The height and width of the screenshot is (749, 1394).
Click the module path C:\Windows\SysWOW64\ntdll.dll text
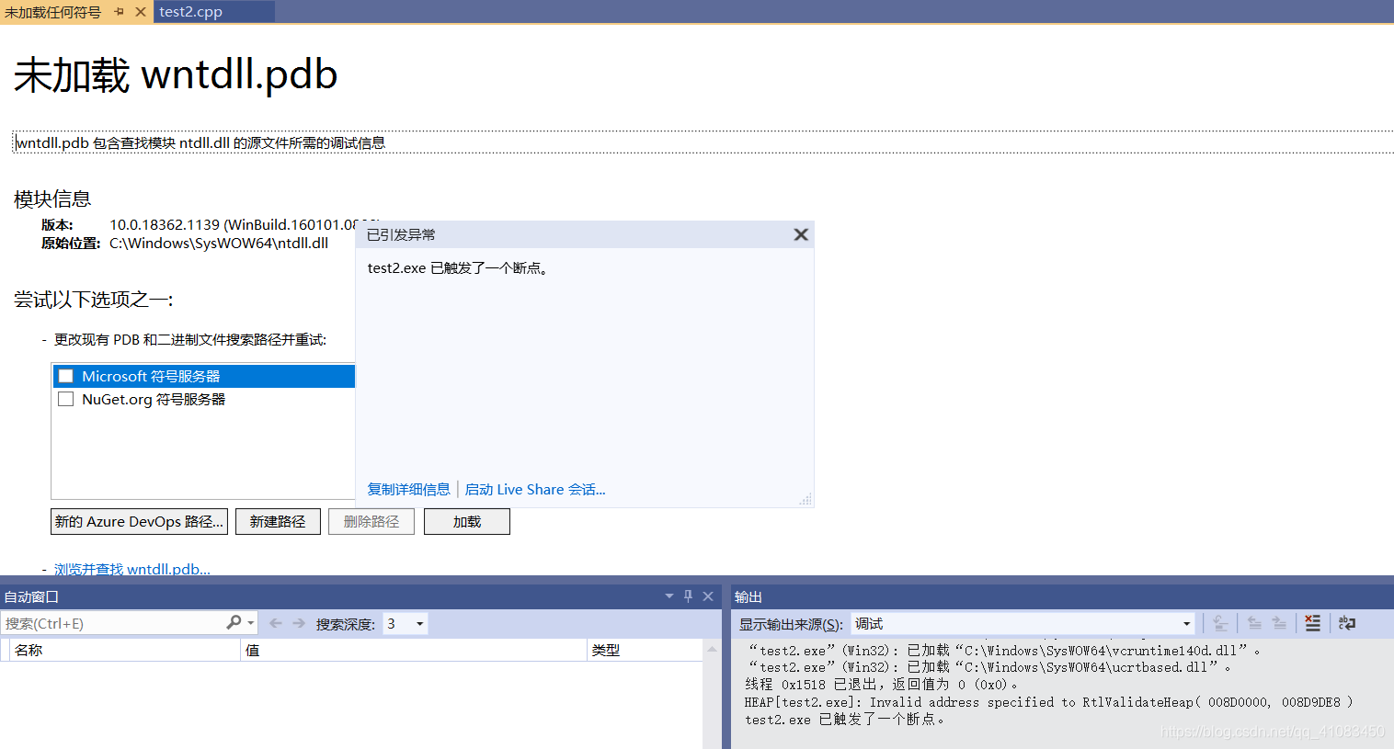point(219,244)
